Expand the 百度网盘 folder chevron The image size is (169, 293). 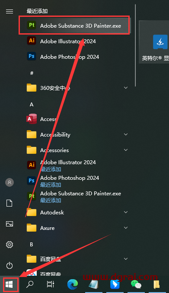click(x=126, y=259)
